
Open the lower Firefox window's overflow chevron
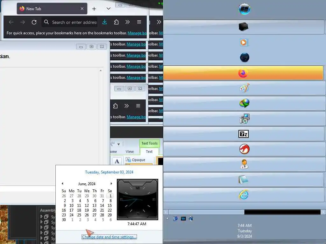click(x=126, y=106)
